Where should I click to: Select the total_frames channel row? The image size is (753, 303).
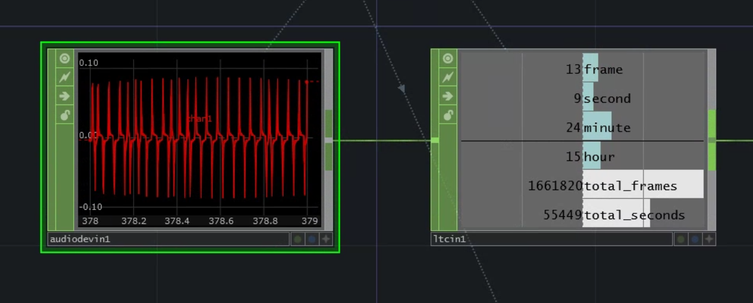pyautogui.click(x=583, y=185)
